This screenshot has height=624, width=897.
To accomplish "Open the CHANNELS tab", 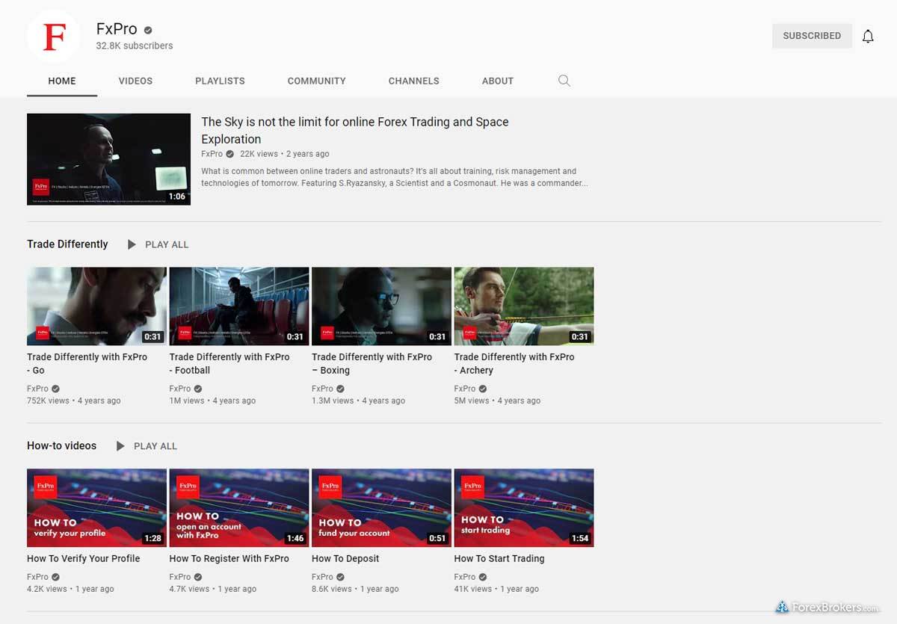I will point(413,81).
